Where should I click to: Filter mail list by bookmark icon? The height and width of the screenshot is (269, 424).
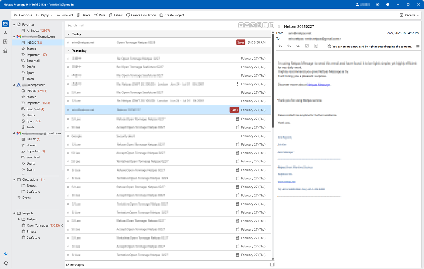(265, 25)
